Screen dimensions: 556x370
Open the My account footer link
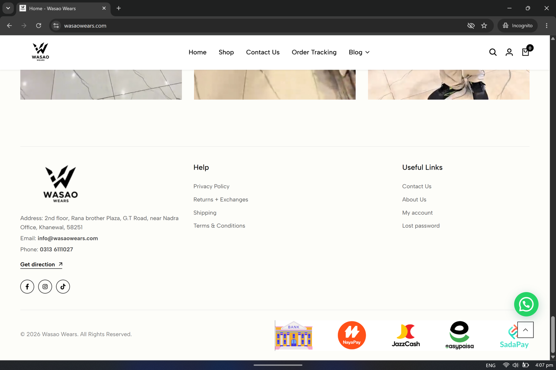click(417, 213)
